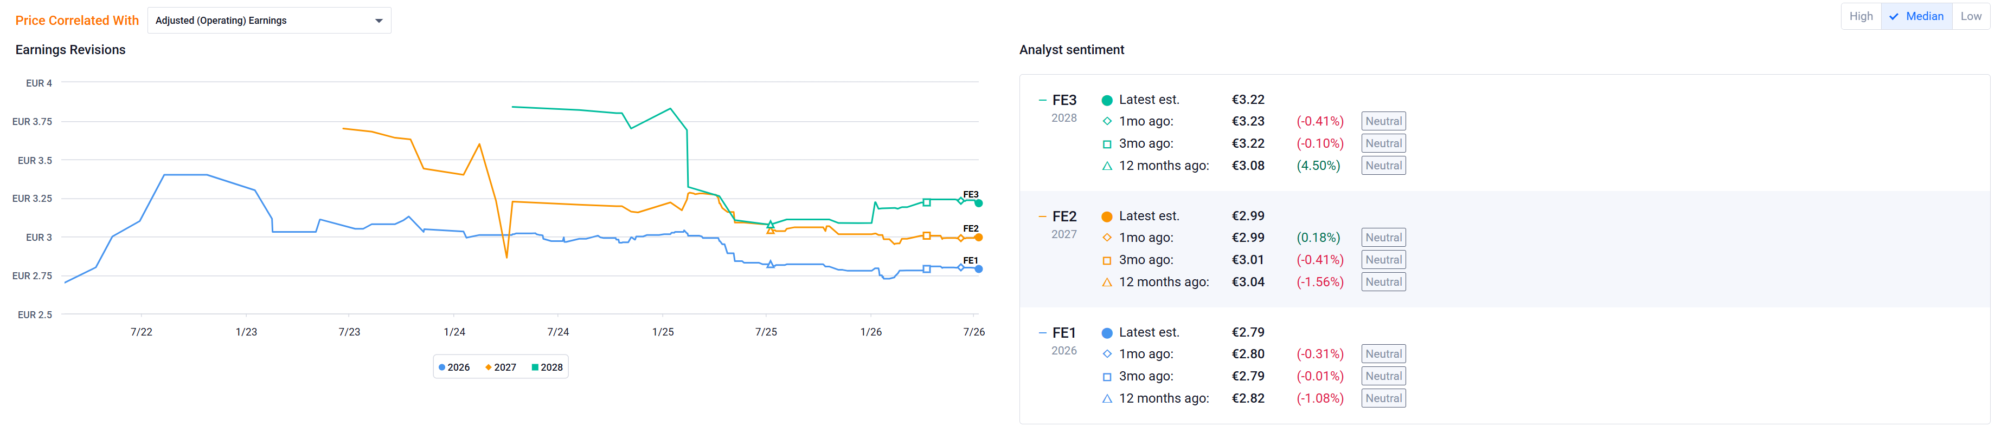The image size is (1995, 427).
Task: Click the Neutral badge in FE3's 1mo ago row
Action: [x=1383, y=121]
